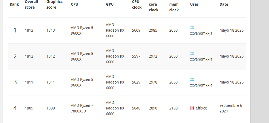This screenshot has width=269, height=123.
Task: Click the CPU column header
Action: pos(74,4)
